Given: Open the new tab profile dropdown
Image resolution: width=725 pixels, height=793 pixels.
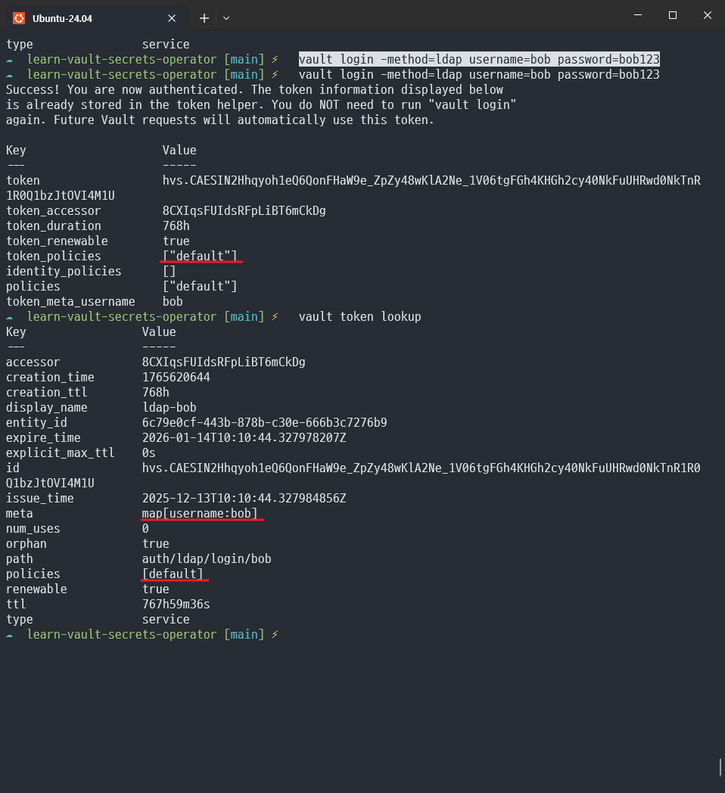Looking at the screenshot, I should (226, 18).
